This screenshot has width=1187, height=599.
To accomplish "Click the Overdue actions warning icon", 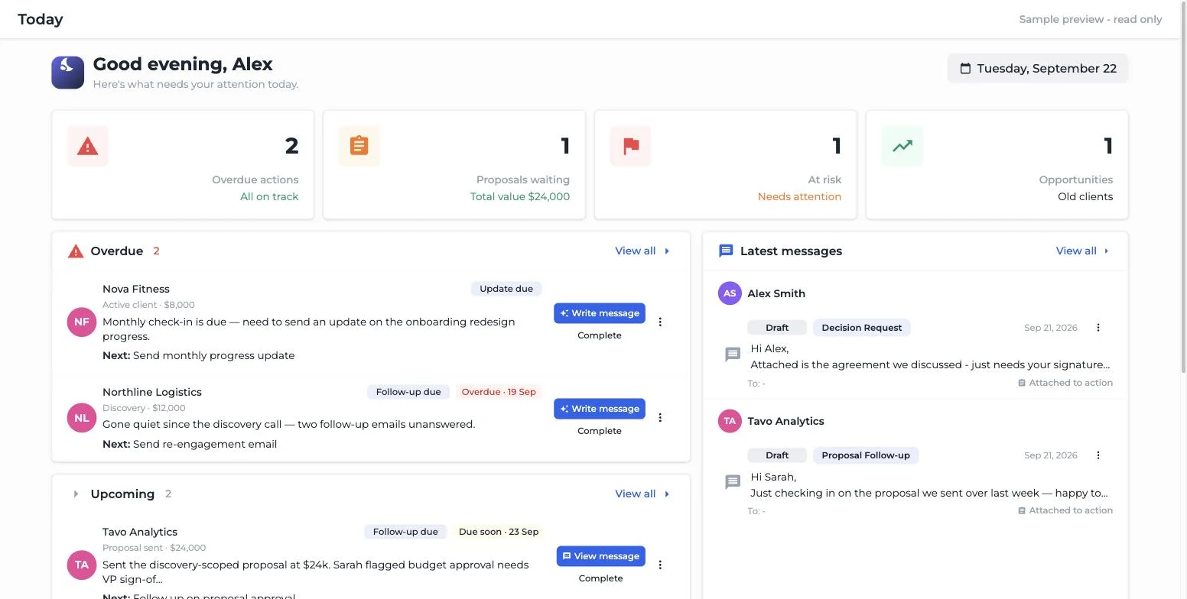I will click(88, 146).
